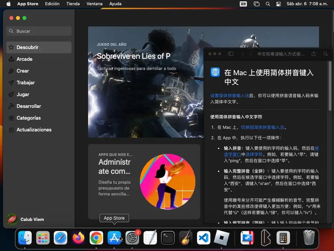This screenshot has height=251, width=334.
Task: Click the help window vertical scrollbar
Action: 330,86
